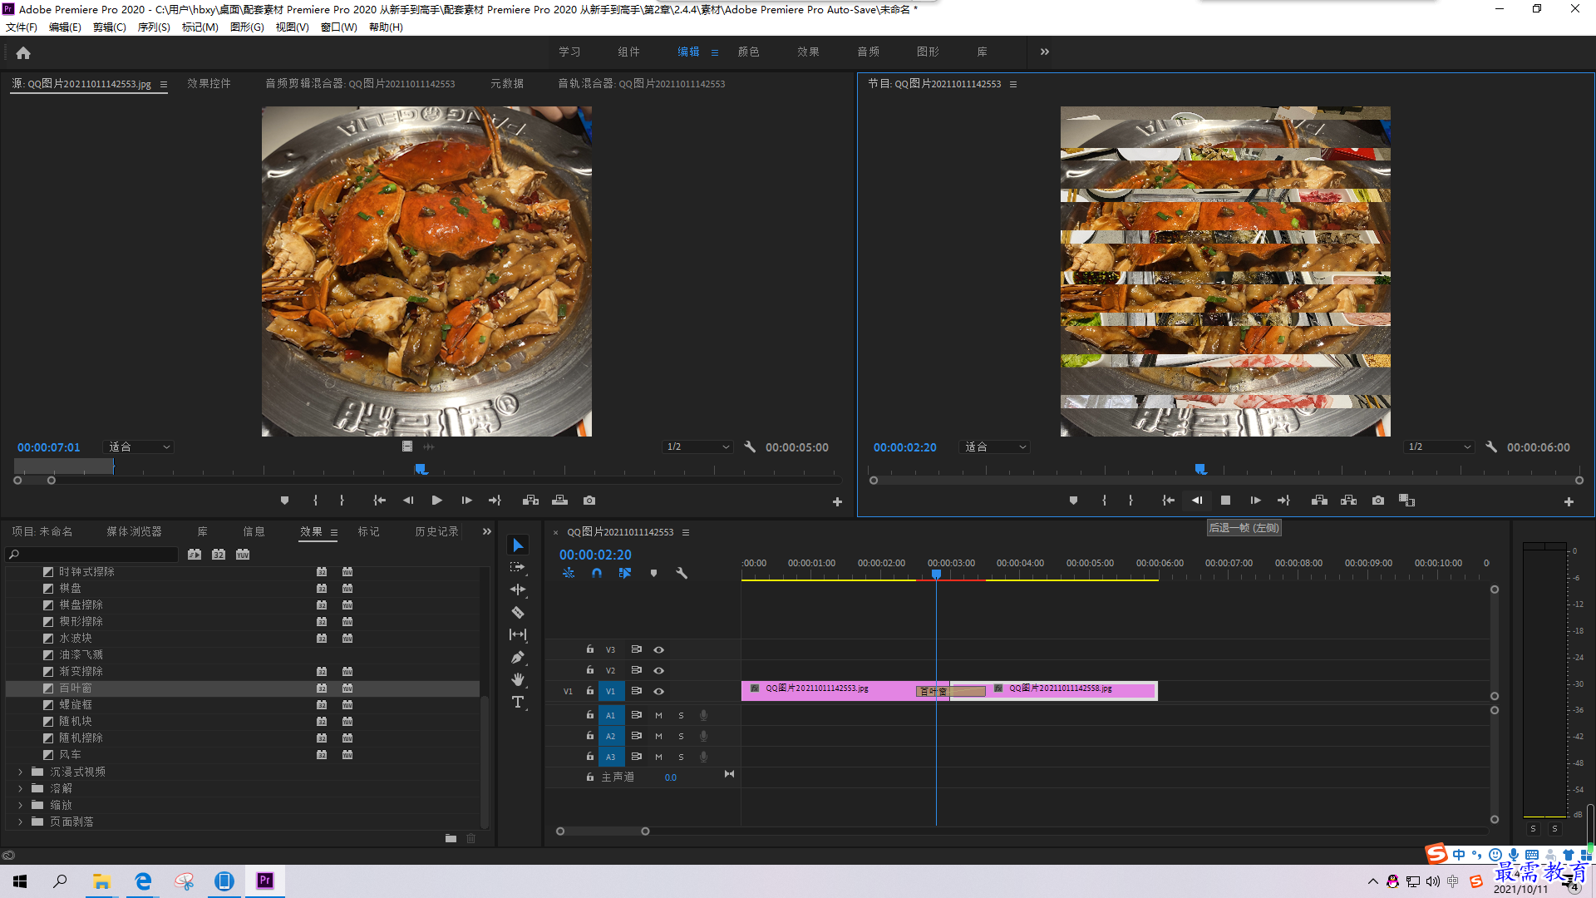Viewport: 1596px width, 898px height.
Task: Toggle sync lock on track A3
Action: point(637,757)
